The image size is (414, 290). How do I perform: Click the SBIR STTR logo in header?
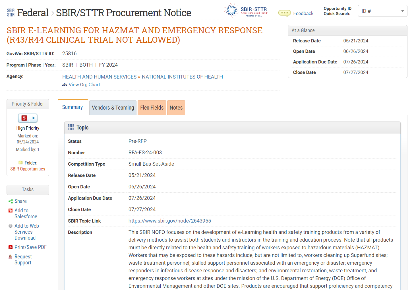(x=11, y=13)
